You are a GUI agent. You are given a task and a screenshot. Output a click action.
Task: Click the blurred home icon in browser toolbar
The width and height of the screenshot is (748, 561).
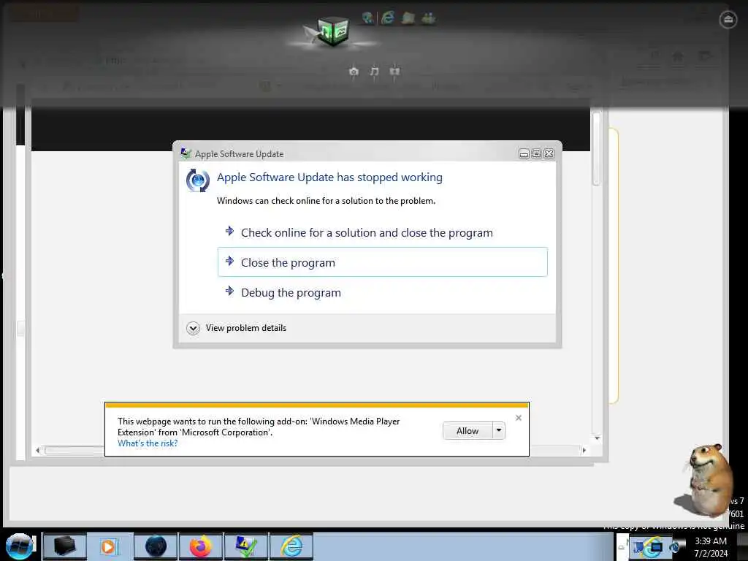pos(678,56)
